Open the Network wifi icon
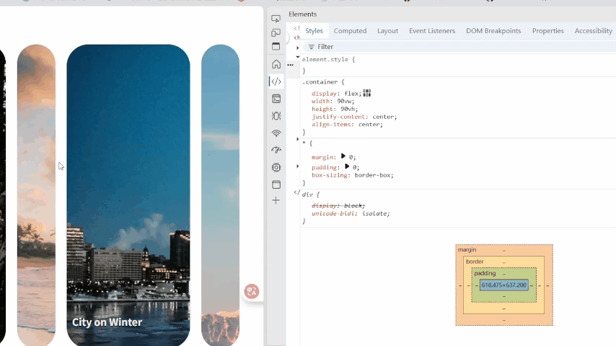This screenshot has height=346, width=616. pos(276,133)
